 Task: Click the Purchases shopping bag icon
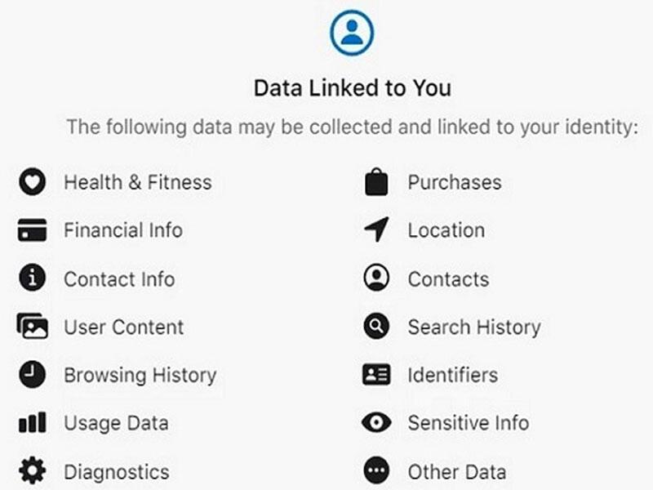pyautogui.click(x=376, y=181)
